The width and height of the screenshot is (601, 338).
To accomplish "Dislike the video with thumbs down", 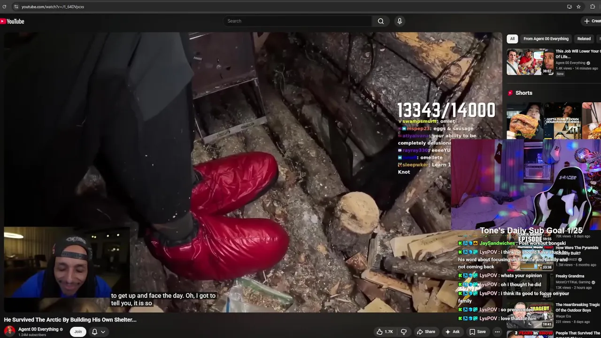I will [x=403, y=332].
